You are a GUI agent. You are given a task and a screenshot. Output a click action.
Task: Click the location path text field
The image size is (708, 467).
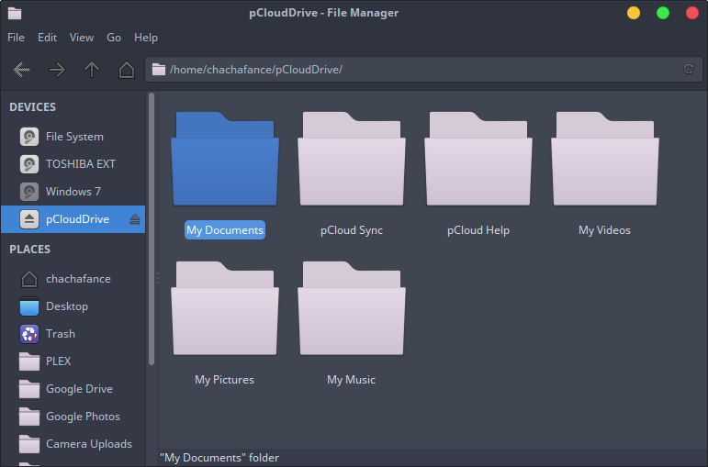423,70
